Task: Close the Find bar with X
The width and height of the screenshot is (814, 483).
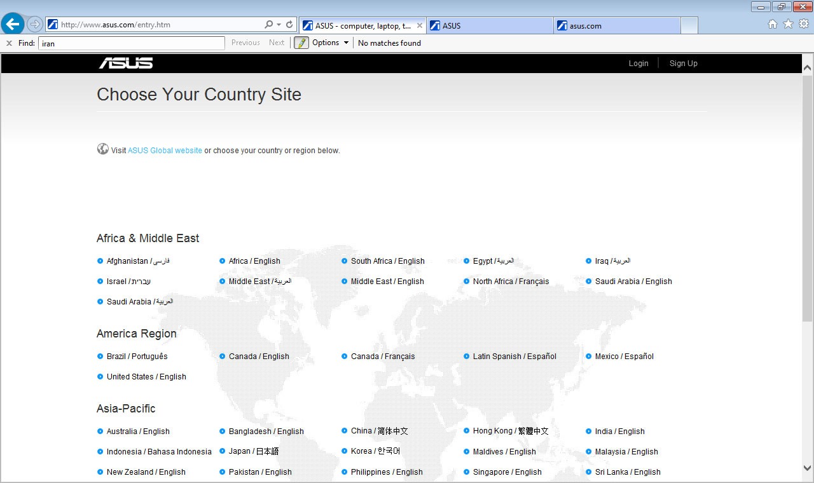Action: (x=9, y=43)
